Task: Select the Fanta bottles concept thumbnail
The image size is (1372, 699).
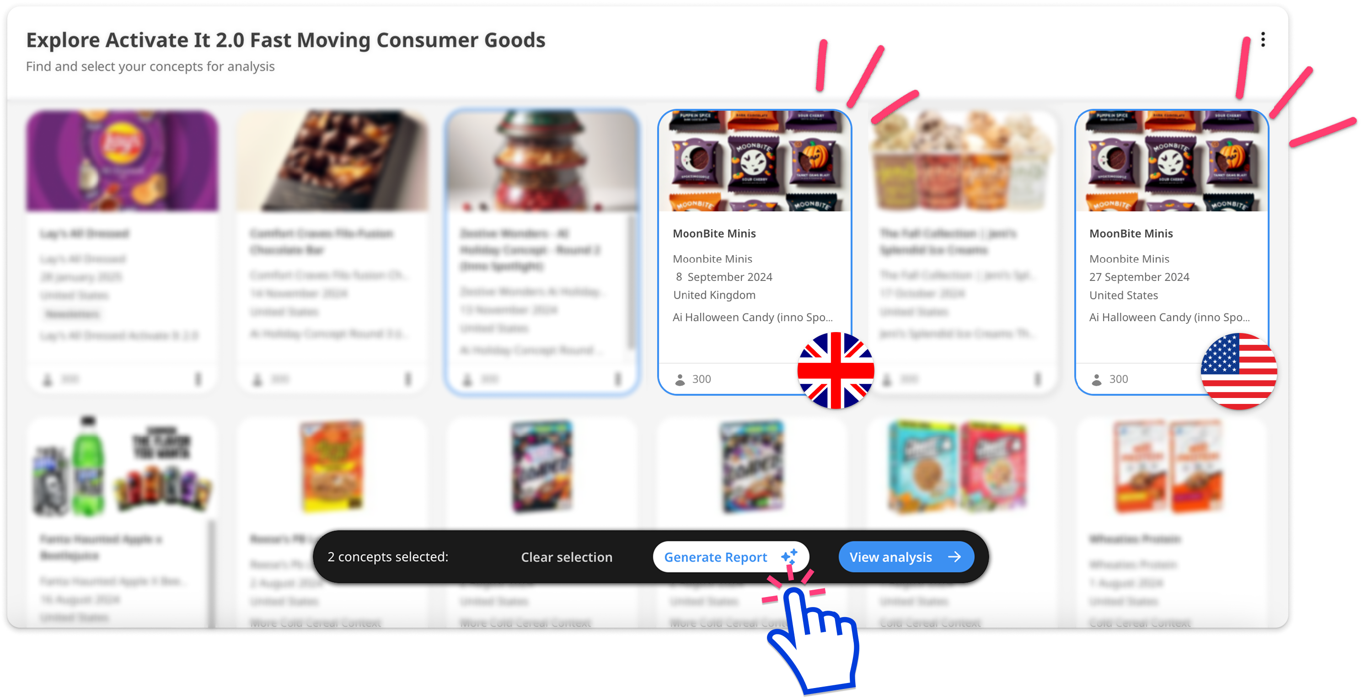Action: pos(122,466)
